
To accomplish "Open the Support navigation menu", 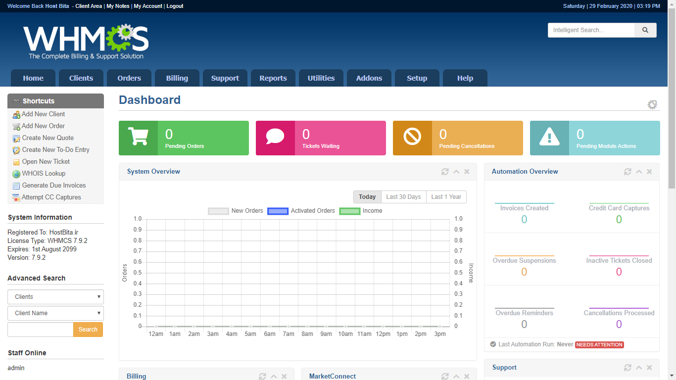I will click(225, 78).
